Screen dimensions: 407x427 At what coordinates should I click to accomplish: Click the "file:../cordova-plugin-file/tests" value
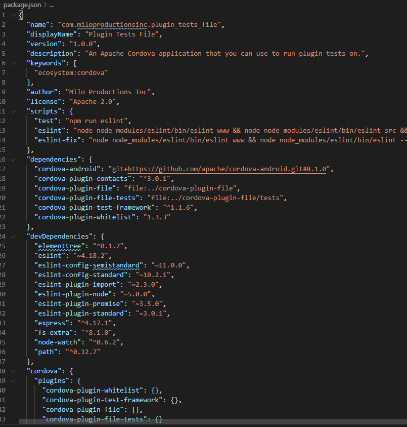215,198
